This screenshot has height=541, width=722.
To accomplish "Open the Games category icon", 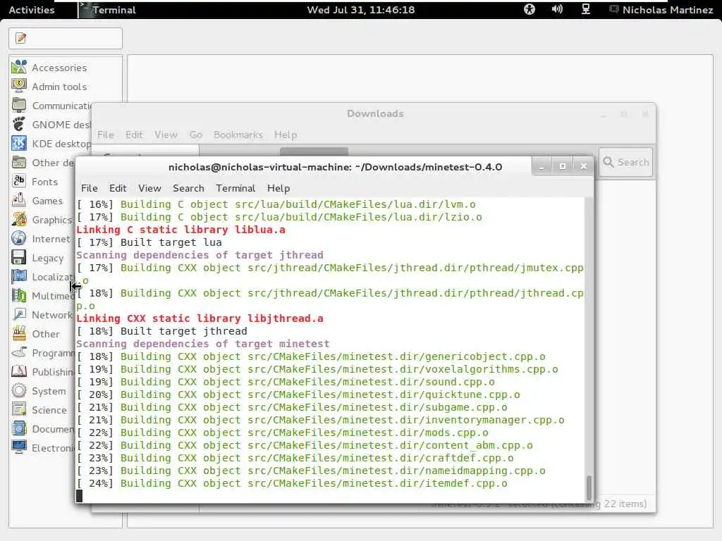I will coord(19,201).
